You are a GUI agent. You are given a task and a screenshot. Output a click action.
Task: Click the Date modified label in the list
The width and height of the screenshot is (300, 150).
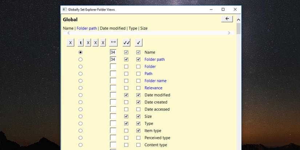(x=157, y=95)
